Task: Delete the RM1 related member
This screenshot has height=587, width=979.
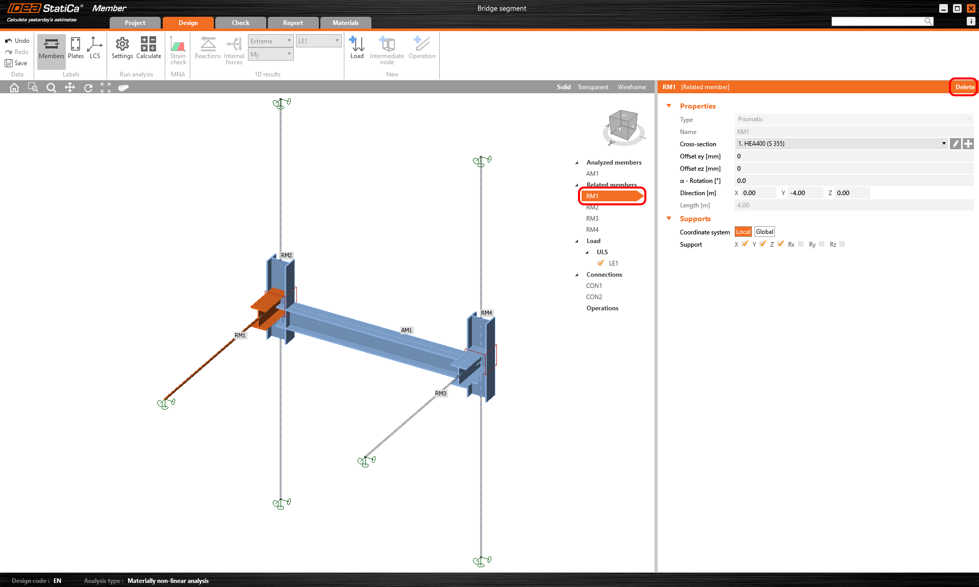Action: coord(964,87)
